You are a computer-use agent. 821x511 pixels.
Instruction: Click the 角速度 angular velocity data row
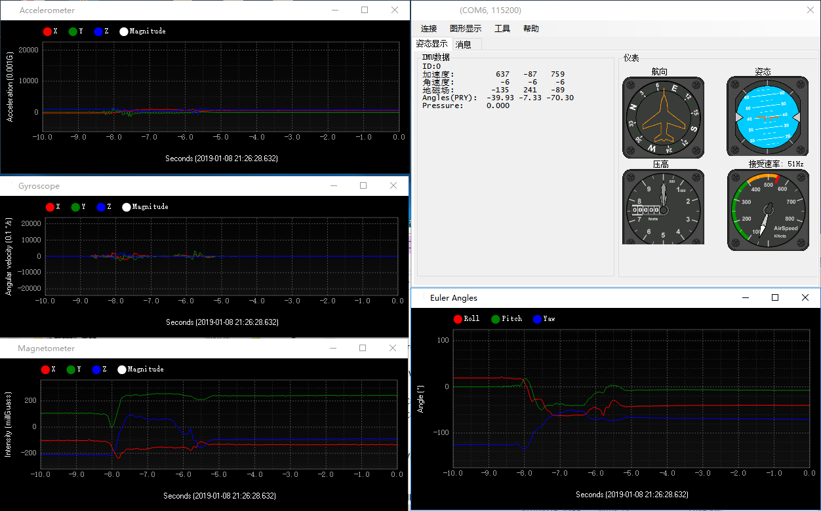pyautogui.click(x=494, y=83)
